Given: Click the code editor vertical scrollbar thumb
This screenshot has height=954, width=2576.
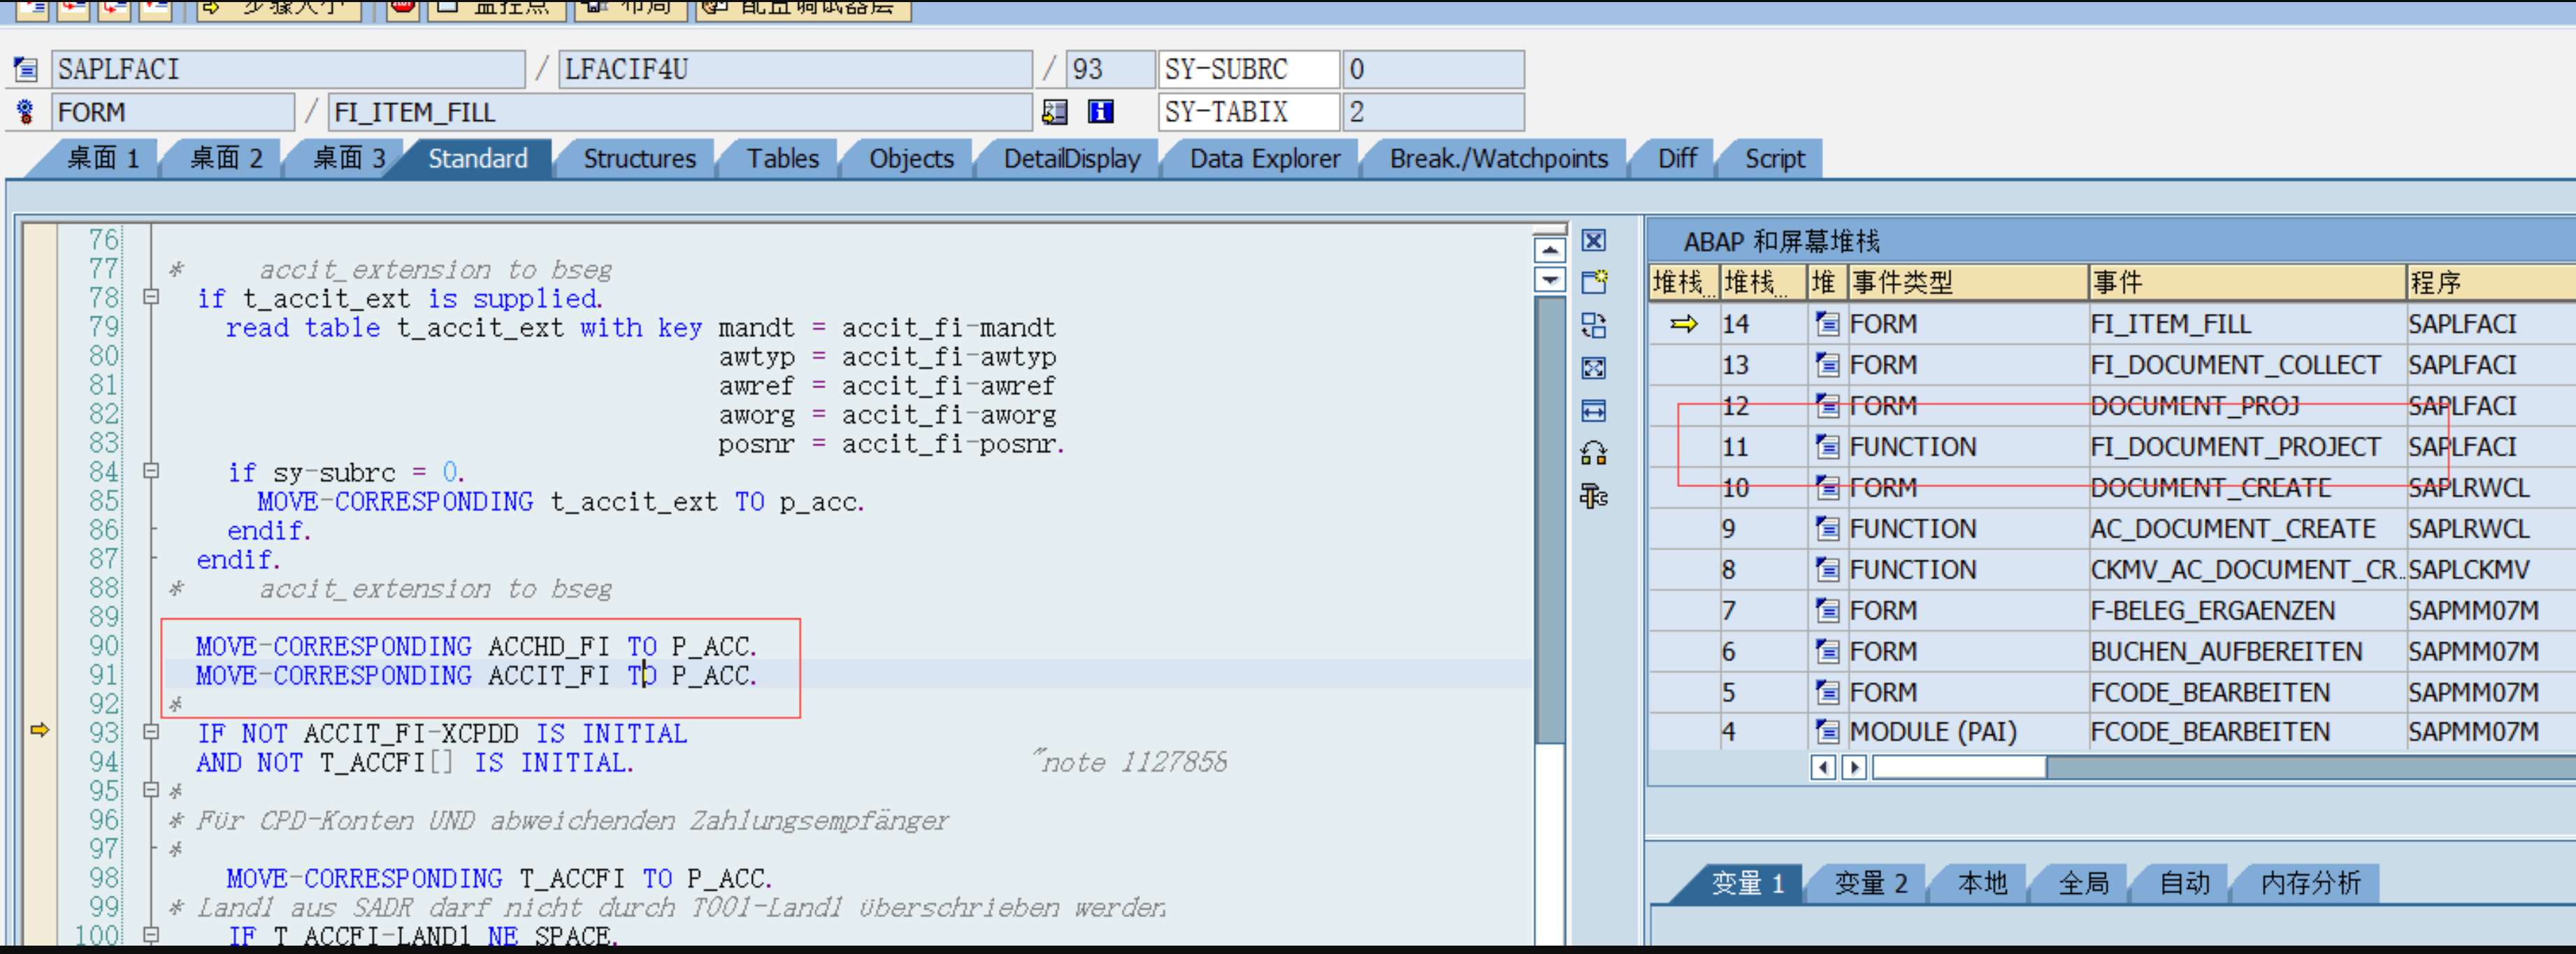Looking at the screenshot, I should tap(1549, 520).
